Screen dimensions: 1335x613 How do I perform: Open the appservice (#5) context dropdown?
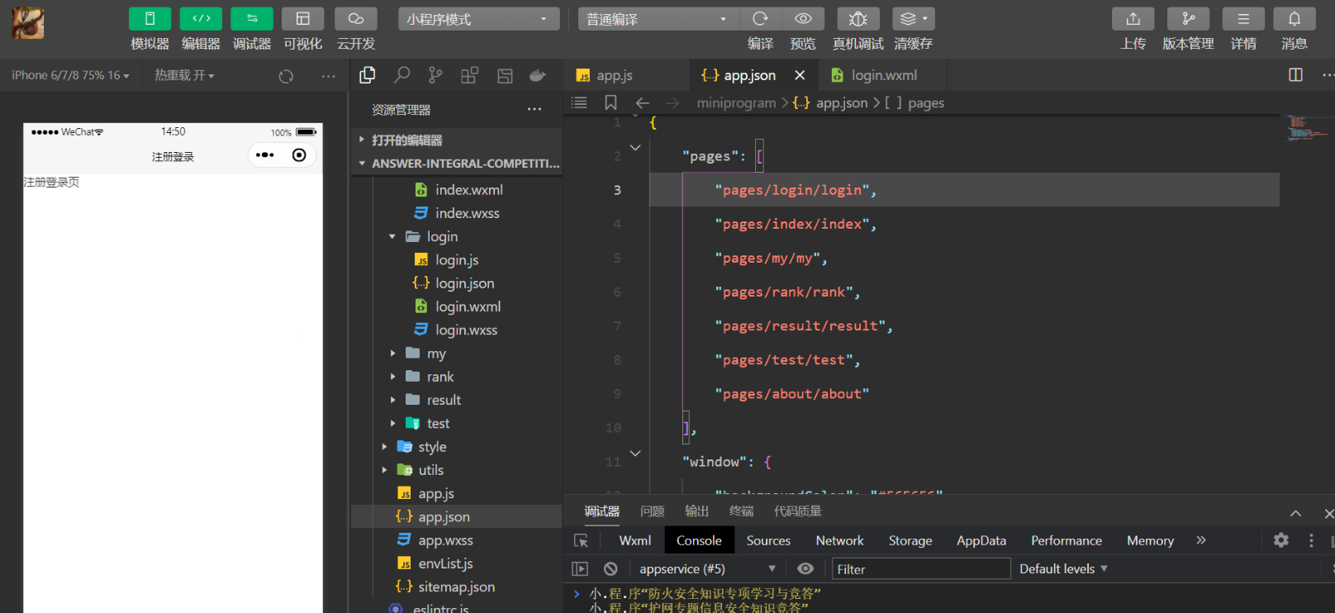click(x=708, y=568)
